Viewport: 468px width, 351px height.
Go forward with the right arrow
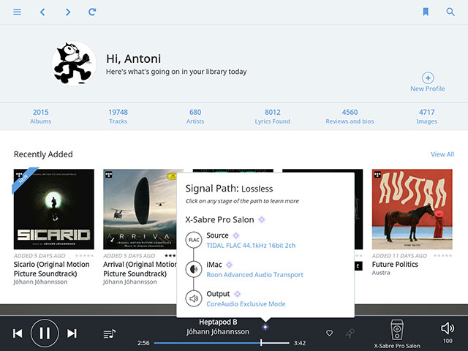(68, 12)
